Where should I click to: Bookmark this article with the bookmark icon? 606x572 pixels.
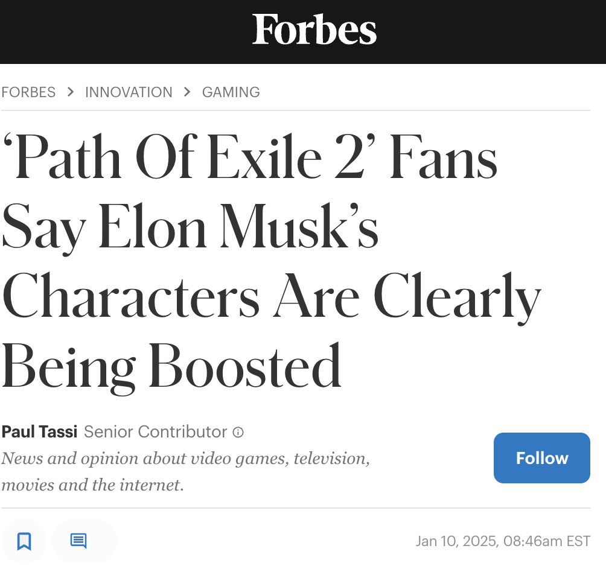[x=24, y=541]
